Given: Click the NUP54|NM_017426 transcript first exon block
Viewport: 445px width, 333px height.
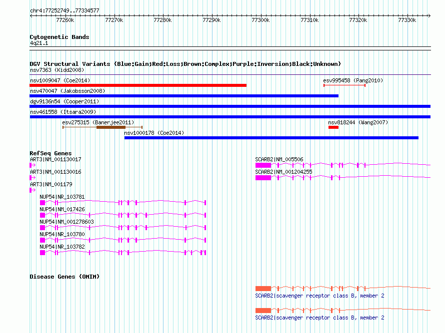Looking at the screenshot, I should point(42,215).
